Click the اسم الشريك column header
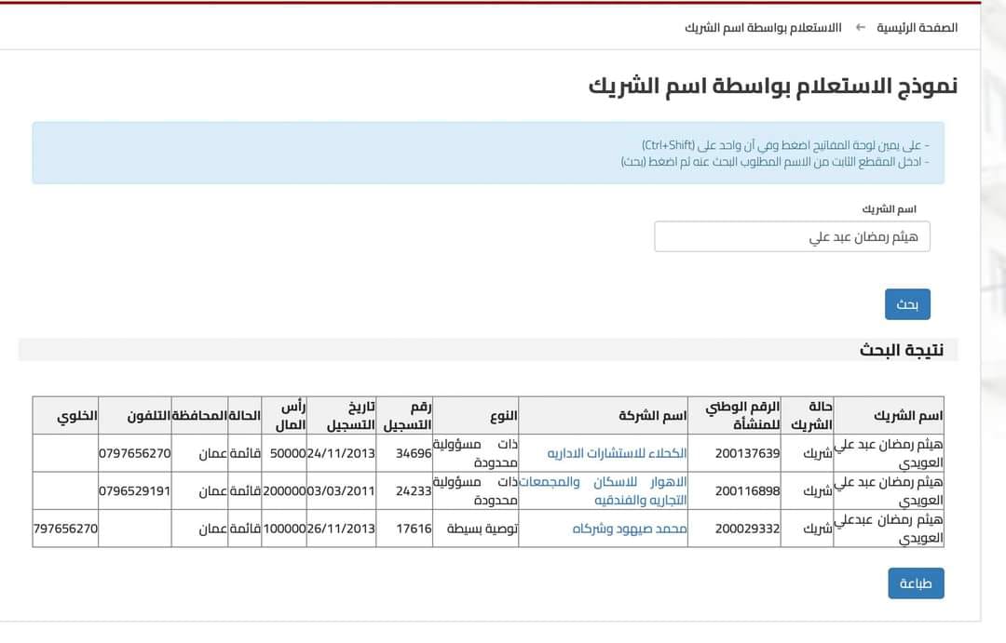This screenshot has width=1006, height=643. click(x=908, y=416)
